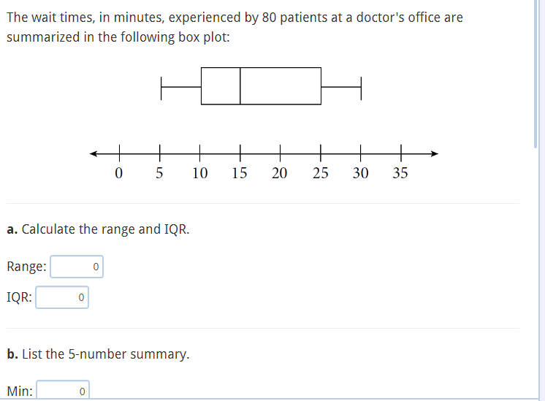Click the right arrowhead of the number line
The width and height of the screenshot is (545, 401).
tap(435, 153)
